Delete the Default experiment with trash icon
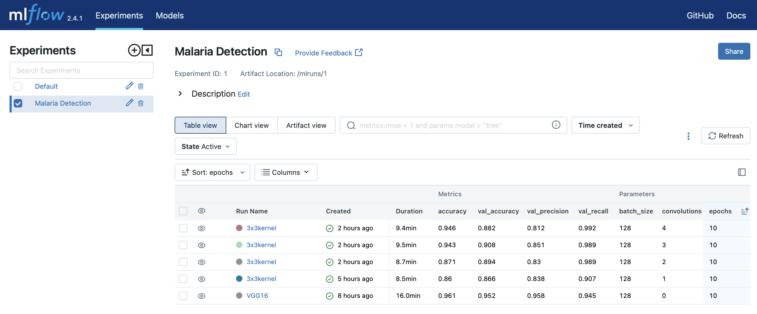Viewport: 757px width, 314px height. click(141, 86)
